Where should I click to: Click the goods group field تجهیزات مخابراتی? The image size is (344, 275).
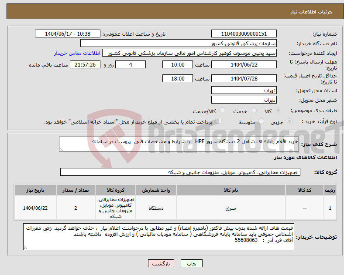tap(180, 172)
